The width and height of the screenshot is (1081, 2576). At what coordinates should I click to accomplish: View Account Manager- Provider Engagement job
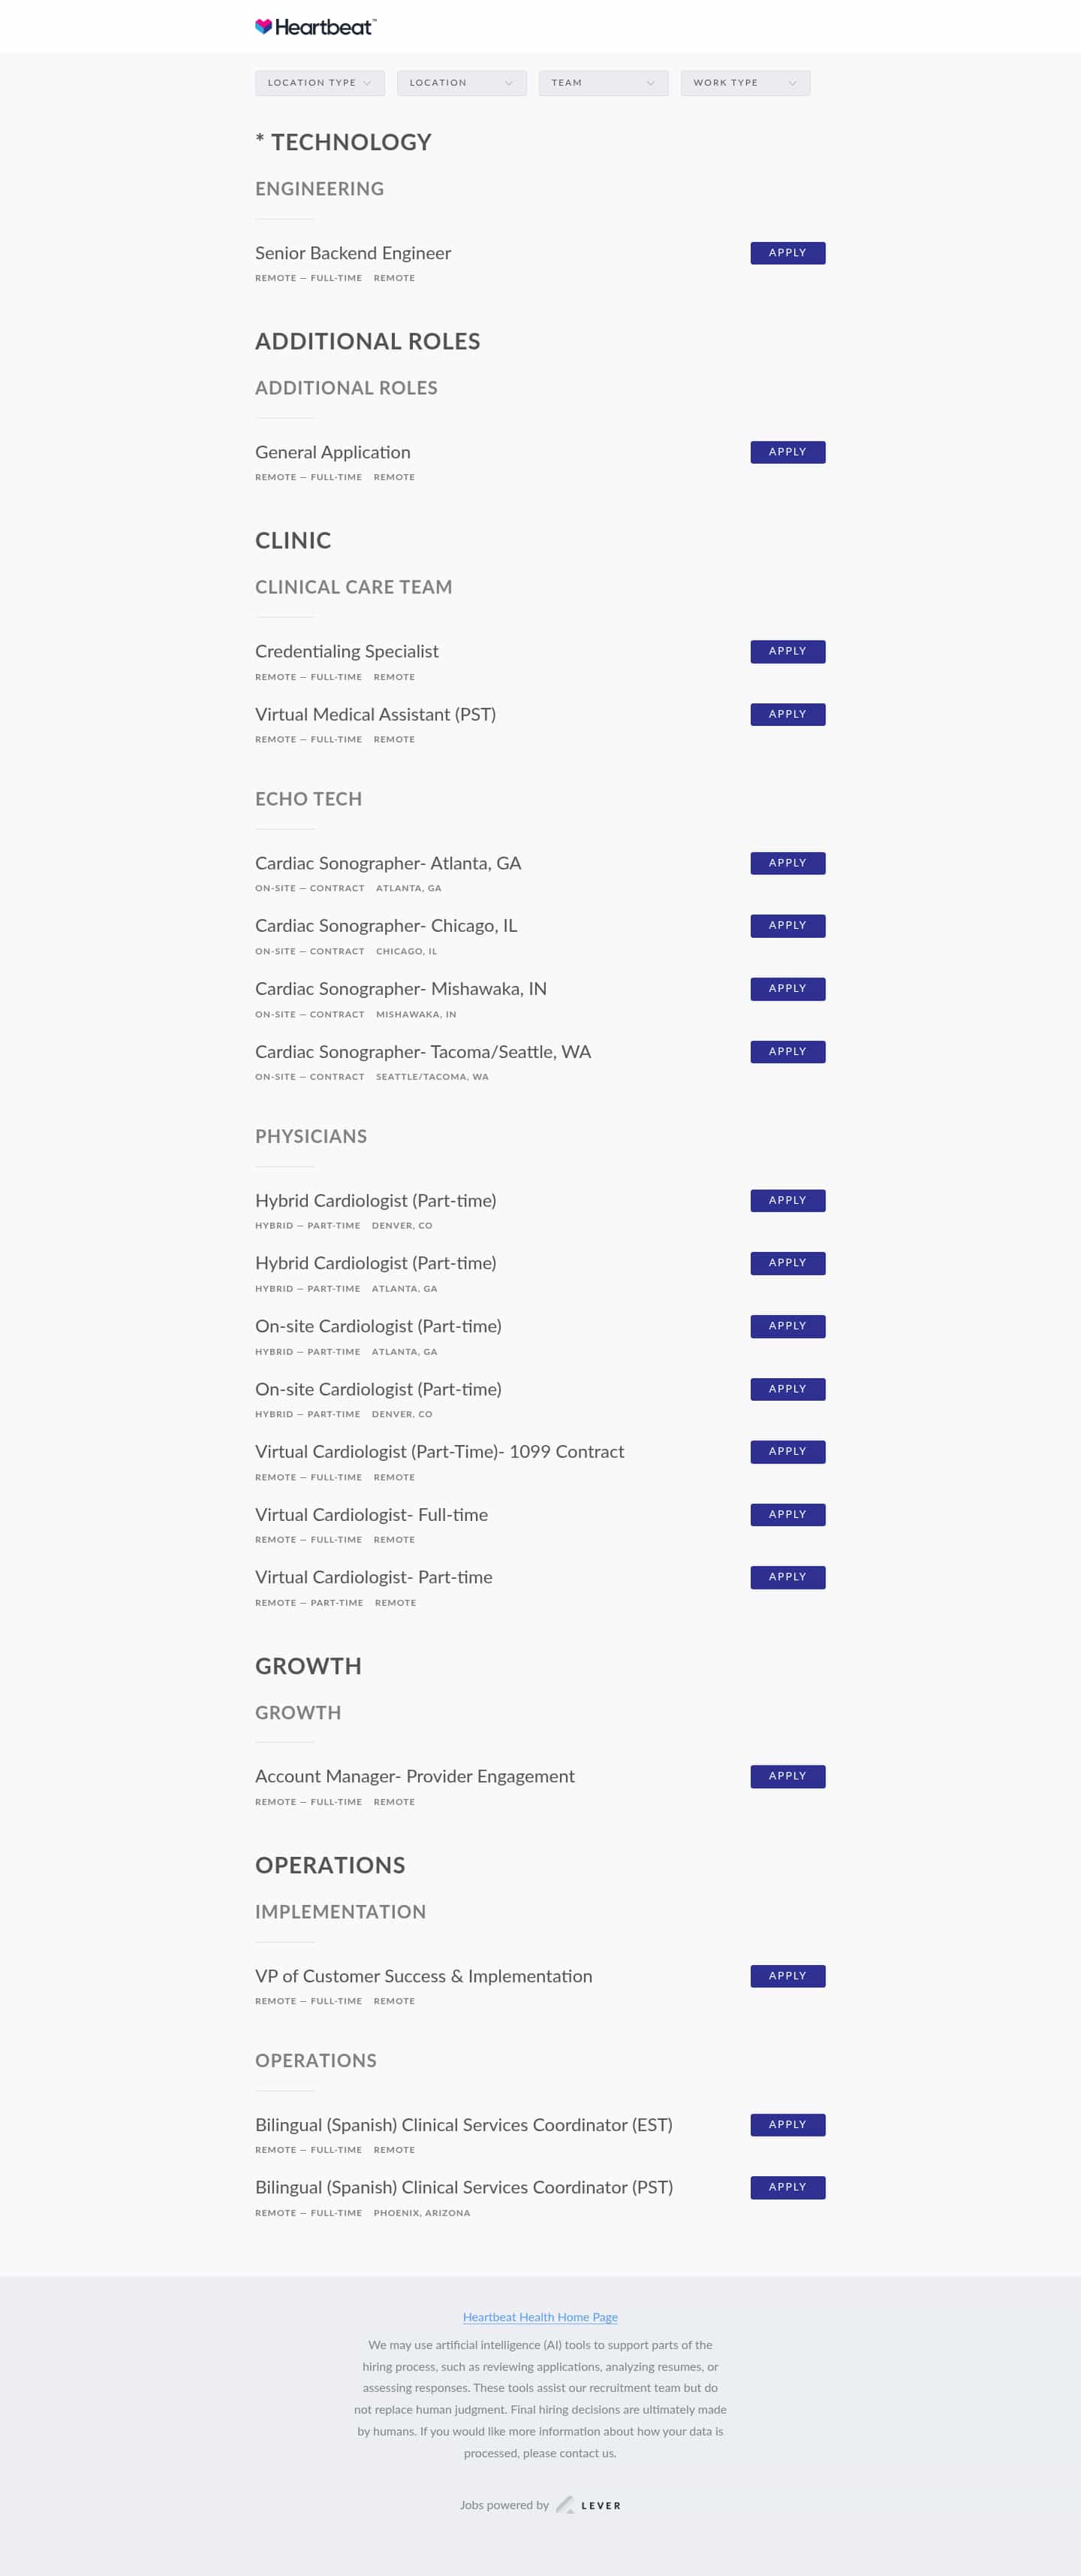(414, 1776)
